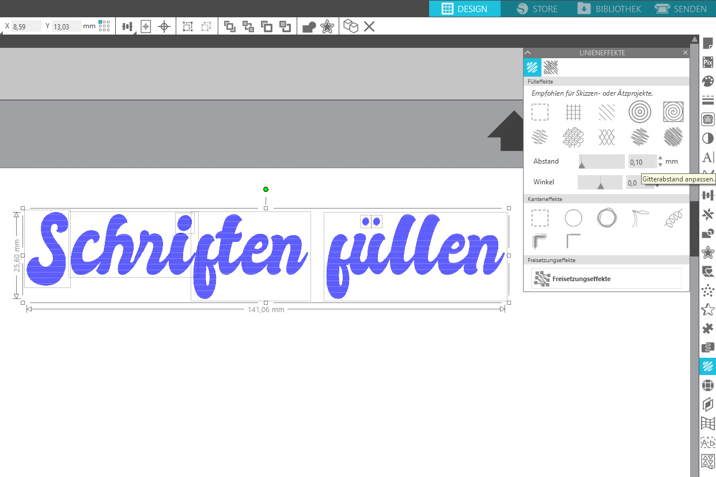Viewport: 716px width, 477px height.
Task: Click the Abstand spacing slider
Action: (601, 162)
